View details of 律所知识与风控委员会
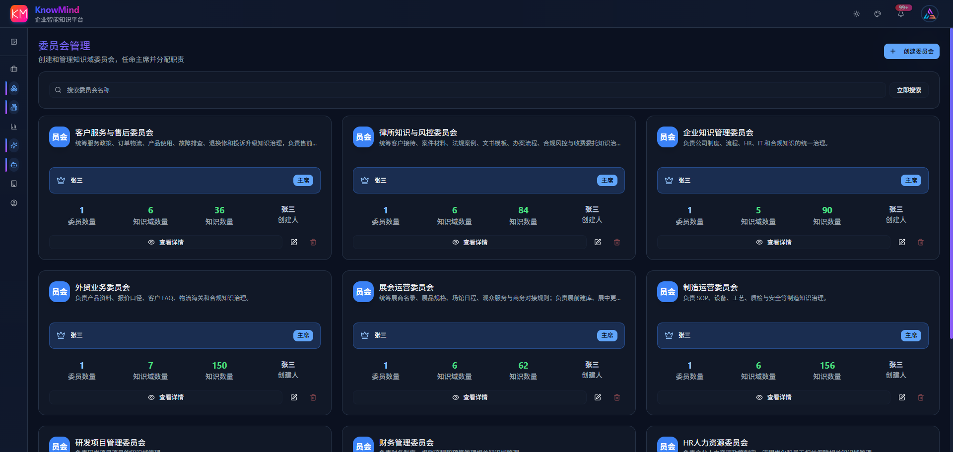953x452 pixels. (470, 242)
